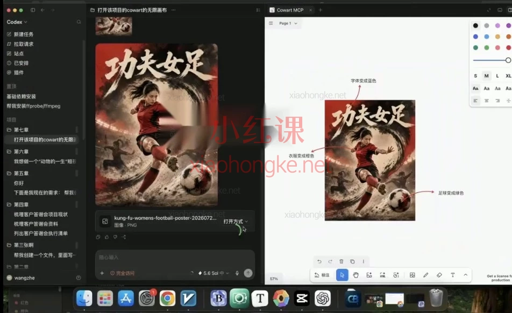Share the response via share icon
Screen dimensions: 512x313
[x=124, y=237]
